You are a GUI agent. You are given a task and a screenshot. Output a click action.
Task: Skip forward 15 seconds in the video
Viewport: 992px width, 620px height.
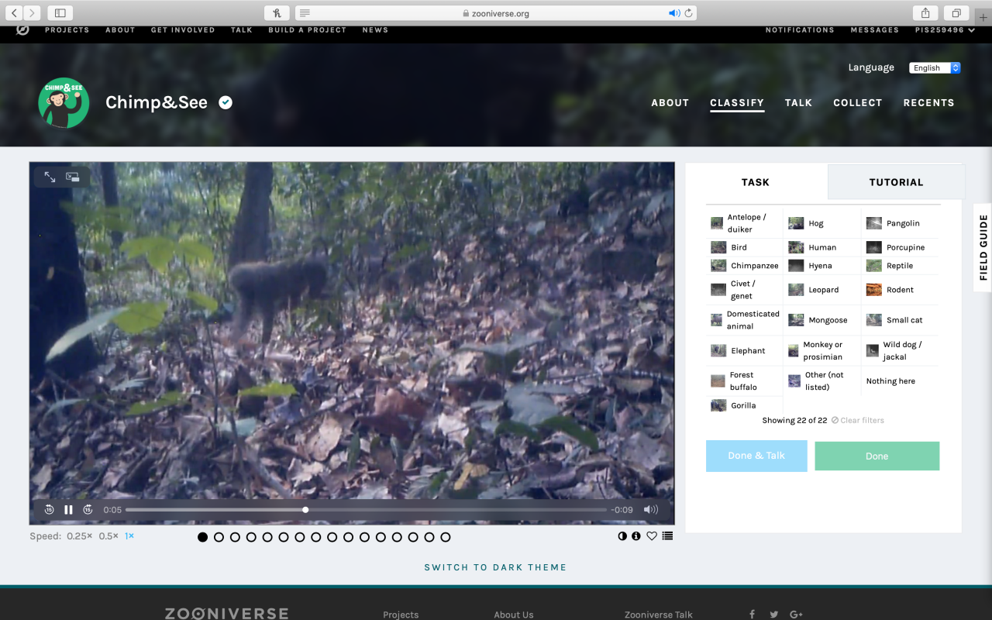pos(88,510)
